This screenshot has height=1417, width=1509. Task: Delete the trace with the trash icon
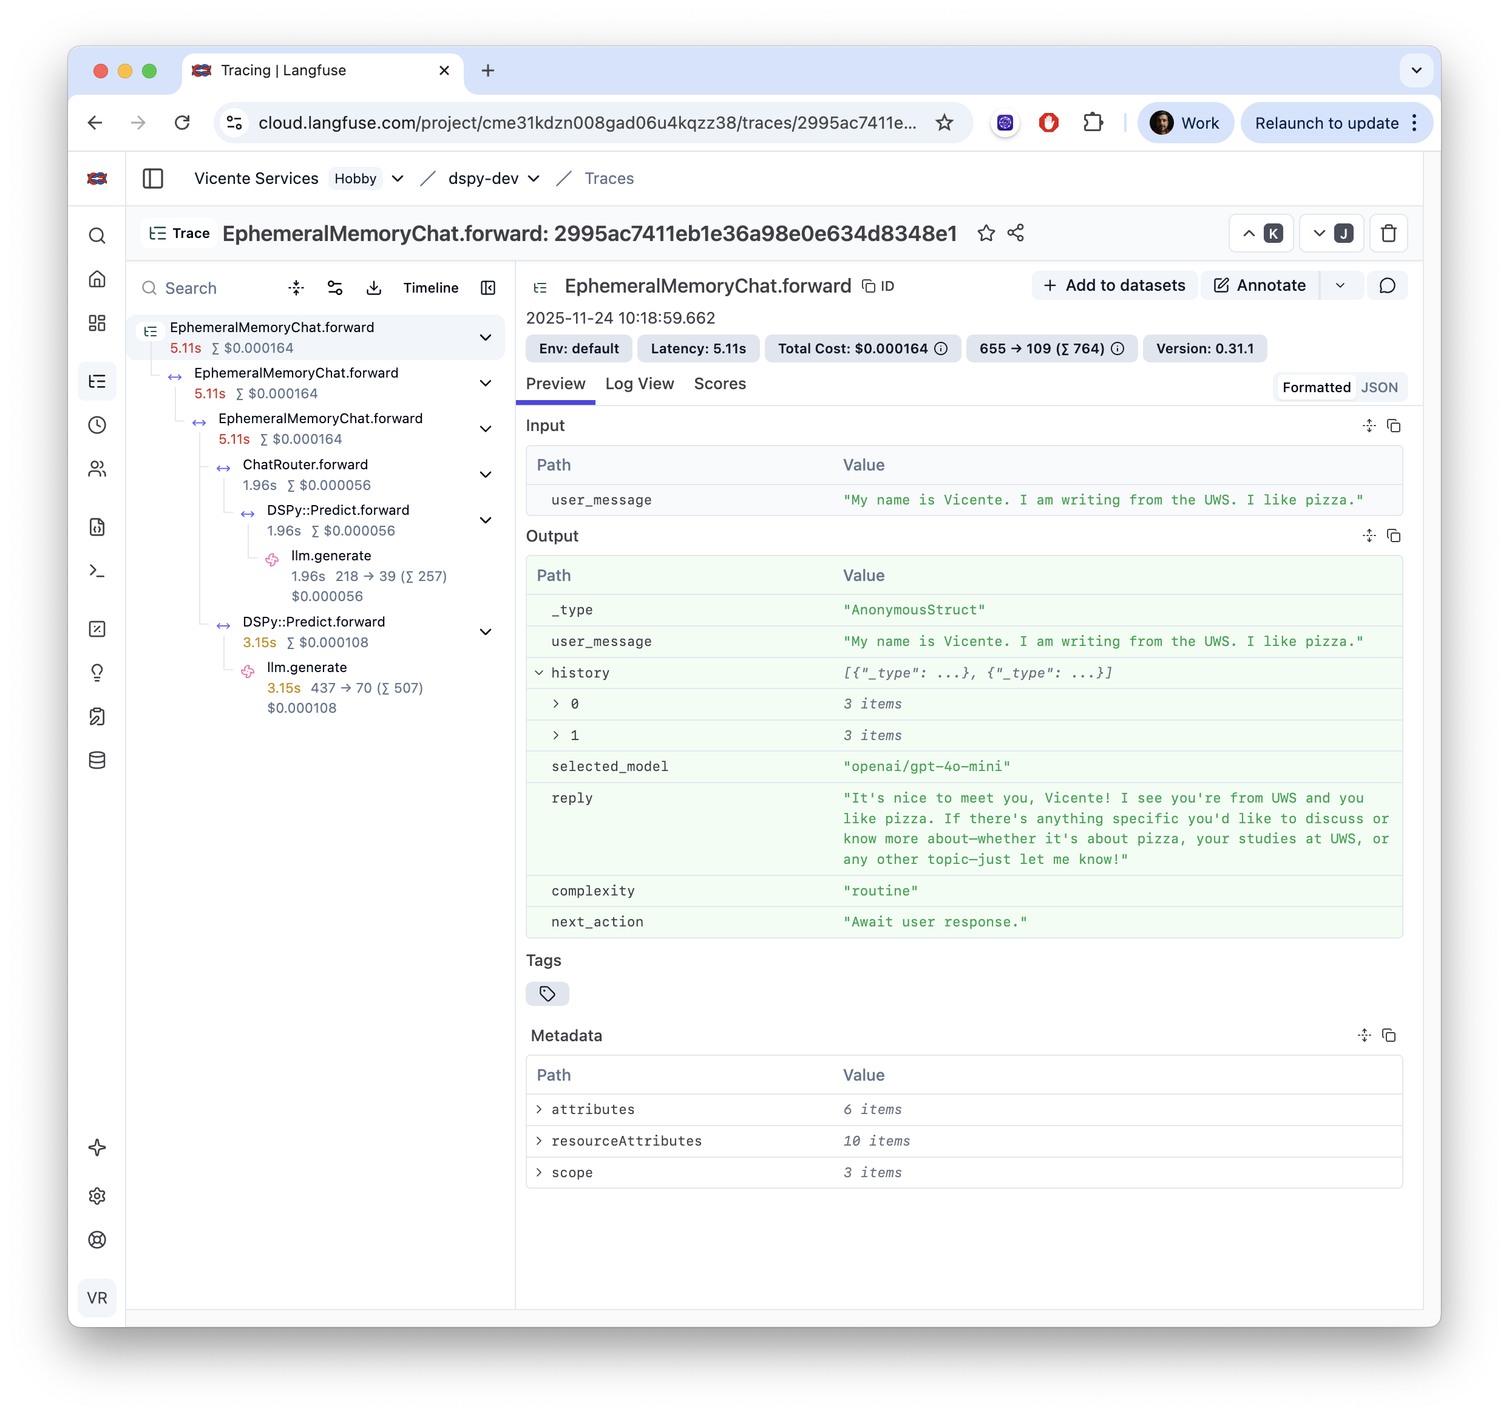point(1388,233)
